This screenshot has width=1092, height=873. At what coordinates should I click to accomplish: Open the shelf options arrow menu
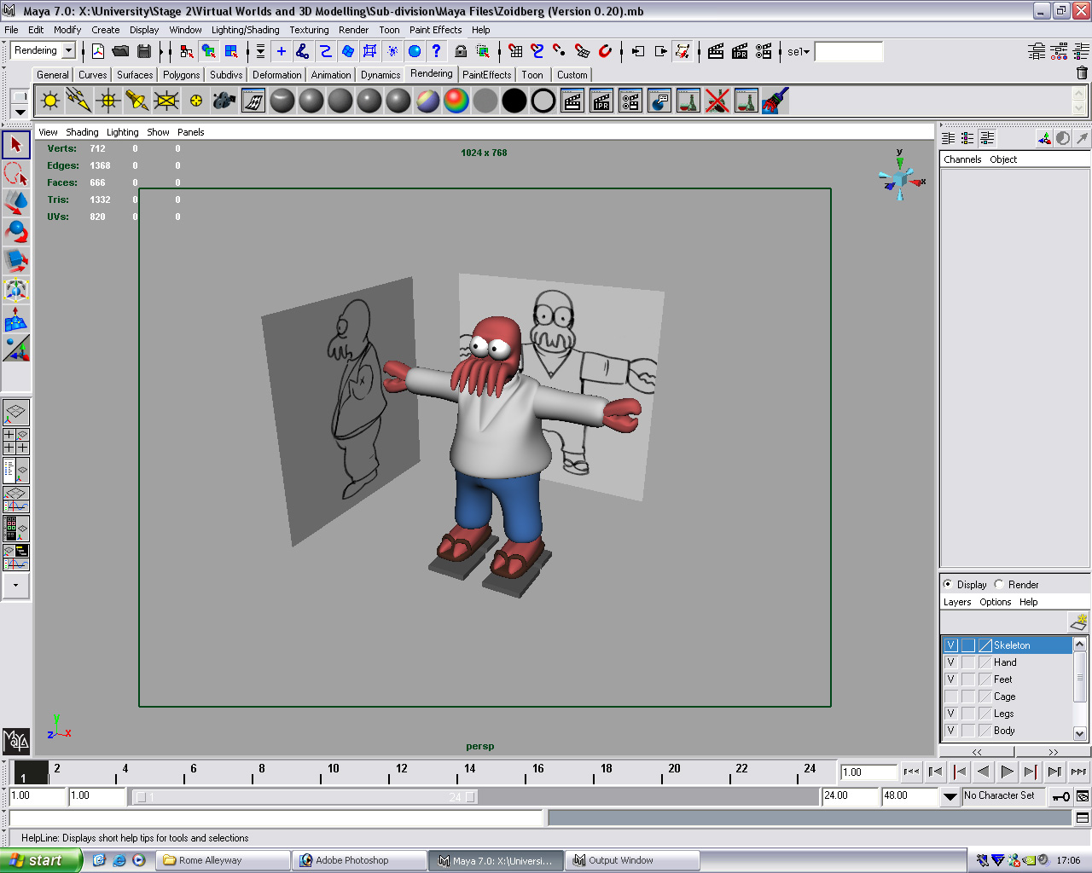pos(20,113)
